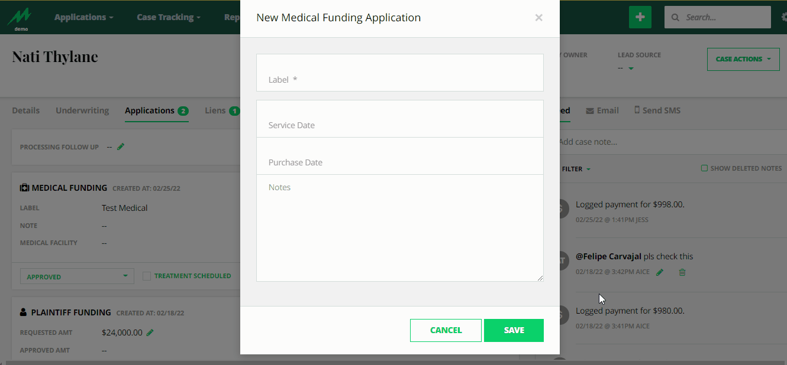The image size is (787, 365).
Task: Expand the Case Actions menu
Action: [743, 59]
